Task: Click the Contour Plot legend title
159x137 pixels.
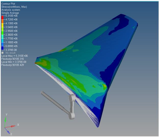Action: tap(8, 4)
